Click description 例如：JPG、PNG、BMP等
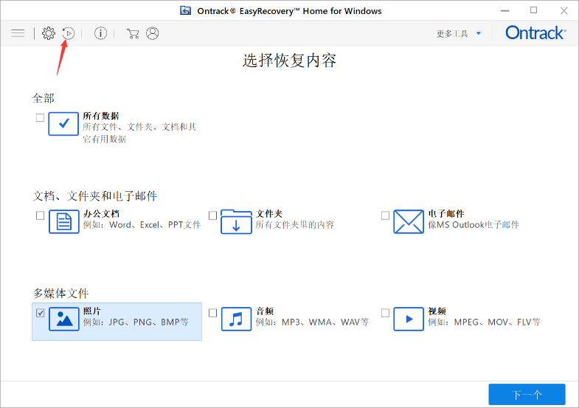579x408 pixels. [136, 322]
